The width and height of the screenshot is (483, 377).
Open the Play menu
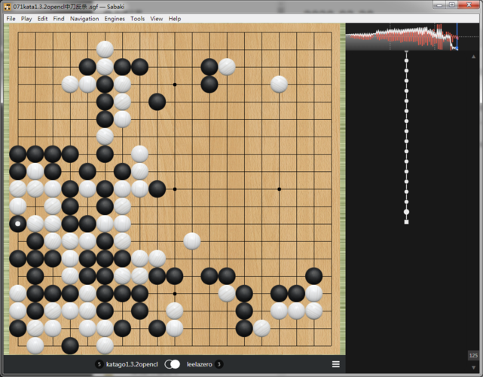coord(26,19)
